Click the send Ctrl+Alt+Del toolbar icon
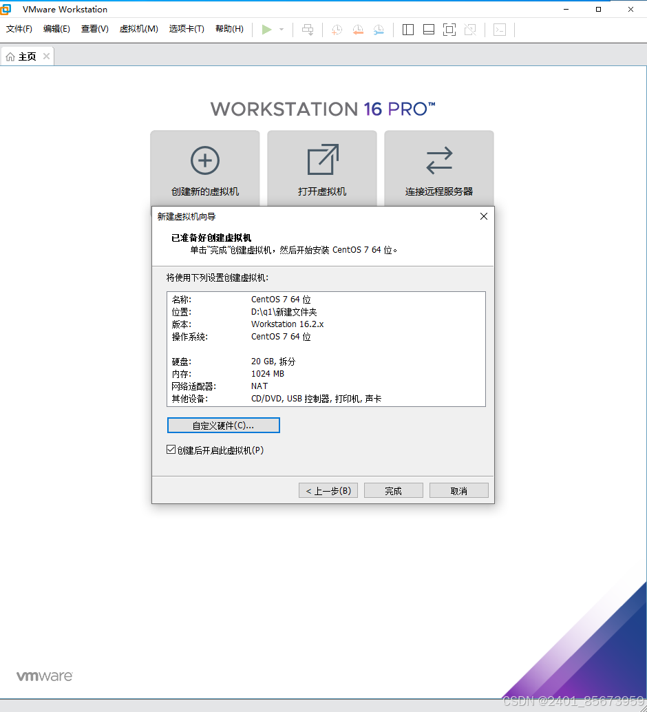Screen dimensions: 647x712 point(308,30)
